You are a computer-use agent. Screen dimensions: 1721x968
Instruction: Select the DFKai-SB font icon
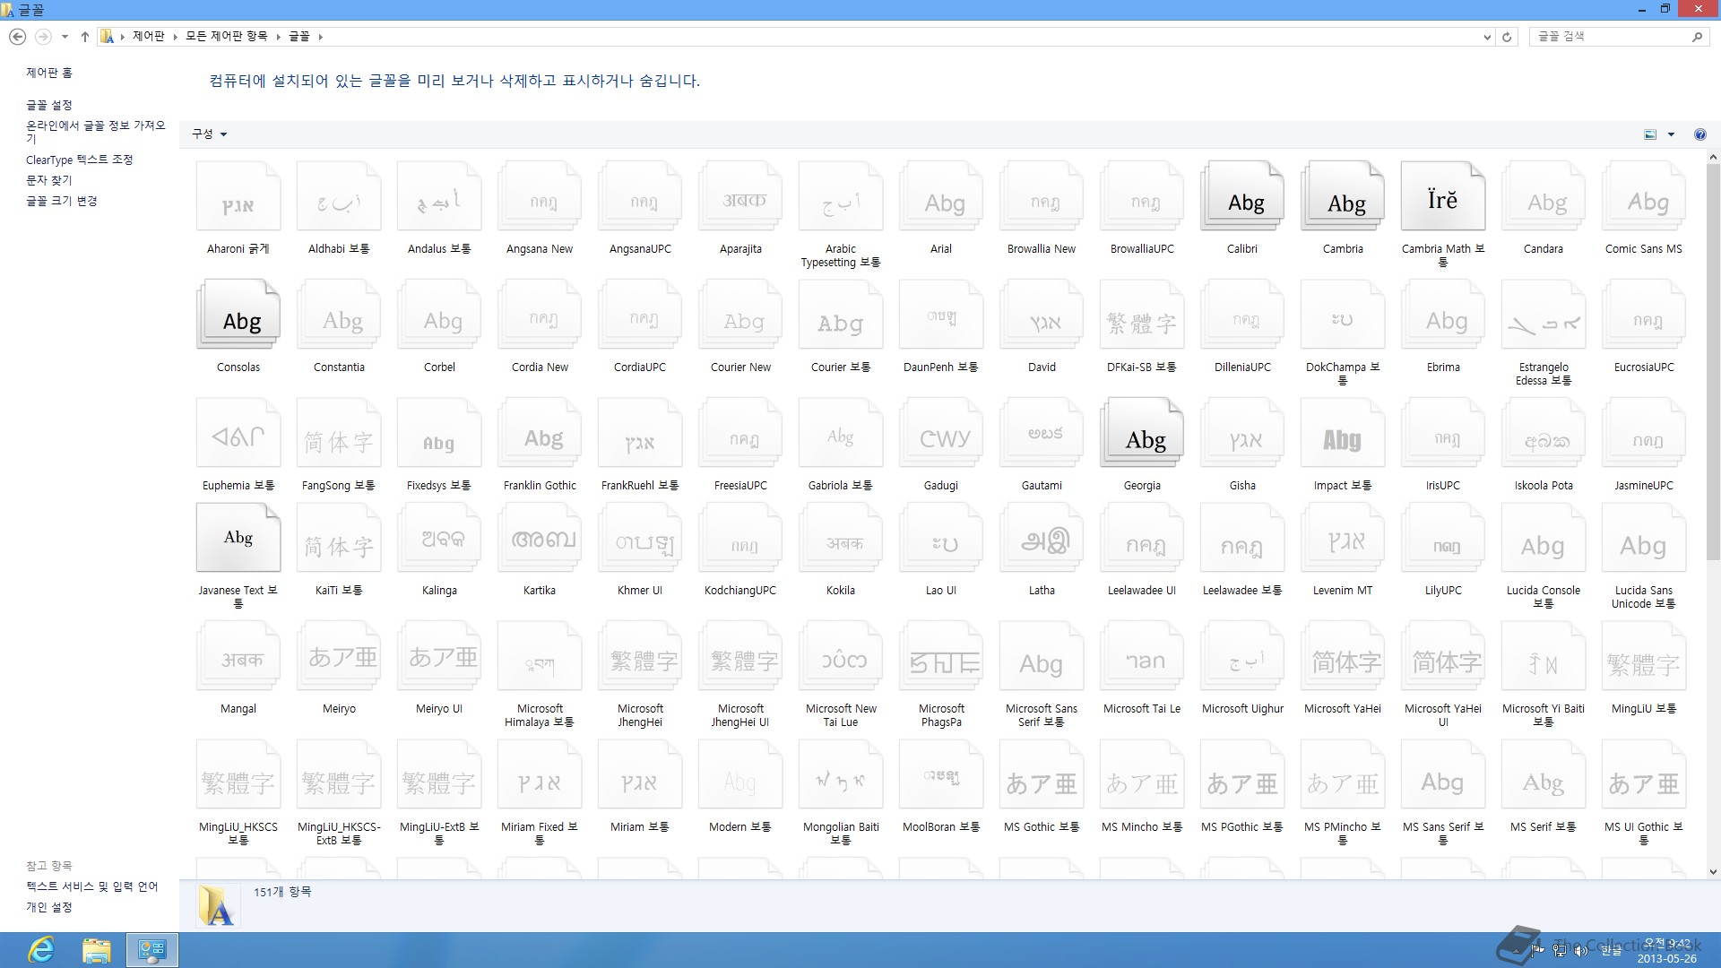[x=1142, y=315]
